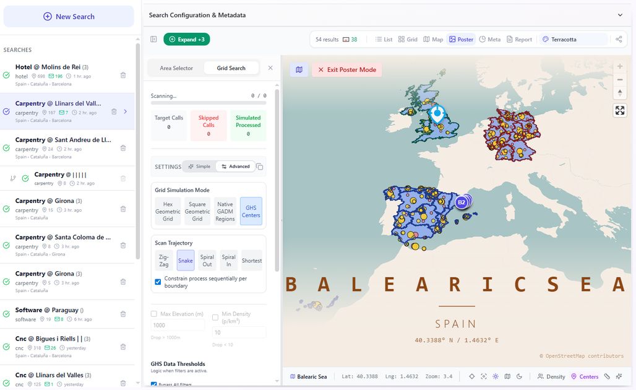
Task: Enable the Min Density checkbox
Action: tap(215, 318)
